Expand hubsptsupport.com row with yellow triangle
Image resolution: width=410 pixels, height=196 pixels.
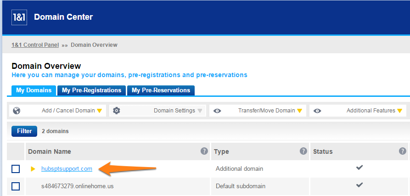[x=33, y=169]
